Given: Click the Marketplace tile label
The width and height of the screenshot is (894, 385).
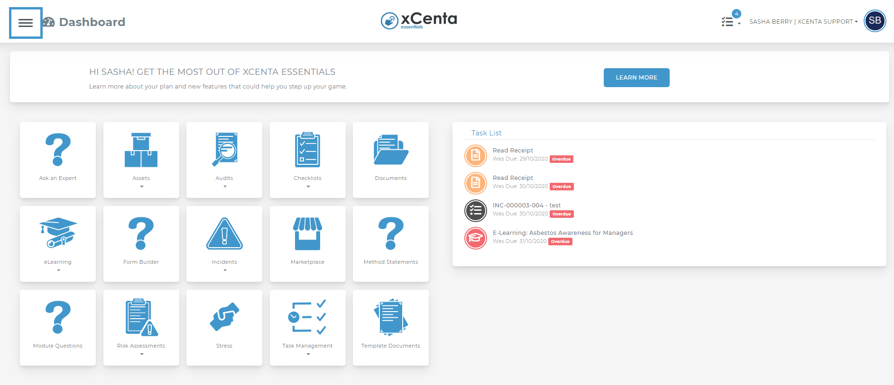Looking at the screenshot, I should pyautogui.click(x=307, y=262).
